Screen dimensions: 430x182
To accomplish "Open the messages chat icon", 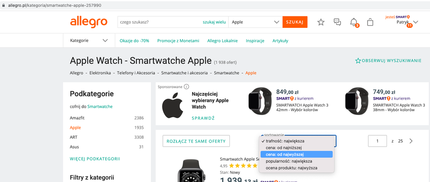I will (337, 22).
